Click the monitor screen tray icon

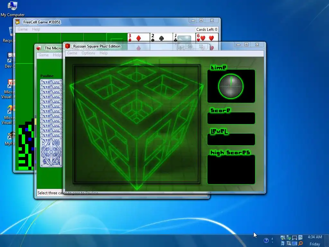tap(295, 238)
